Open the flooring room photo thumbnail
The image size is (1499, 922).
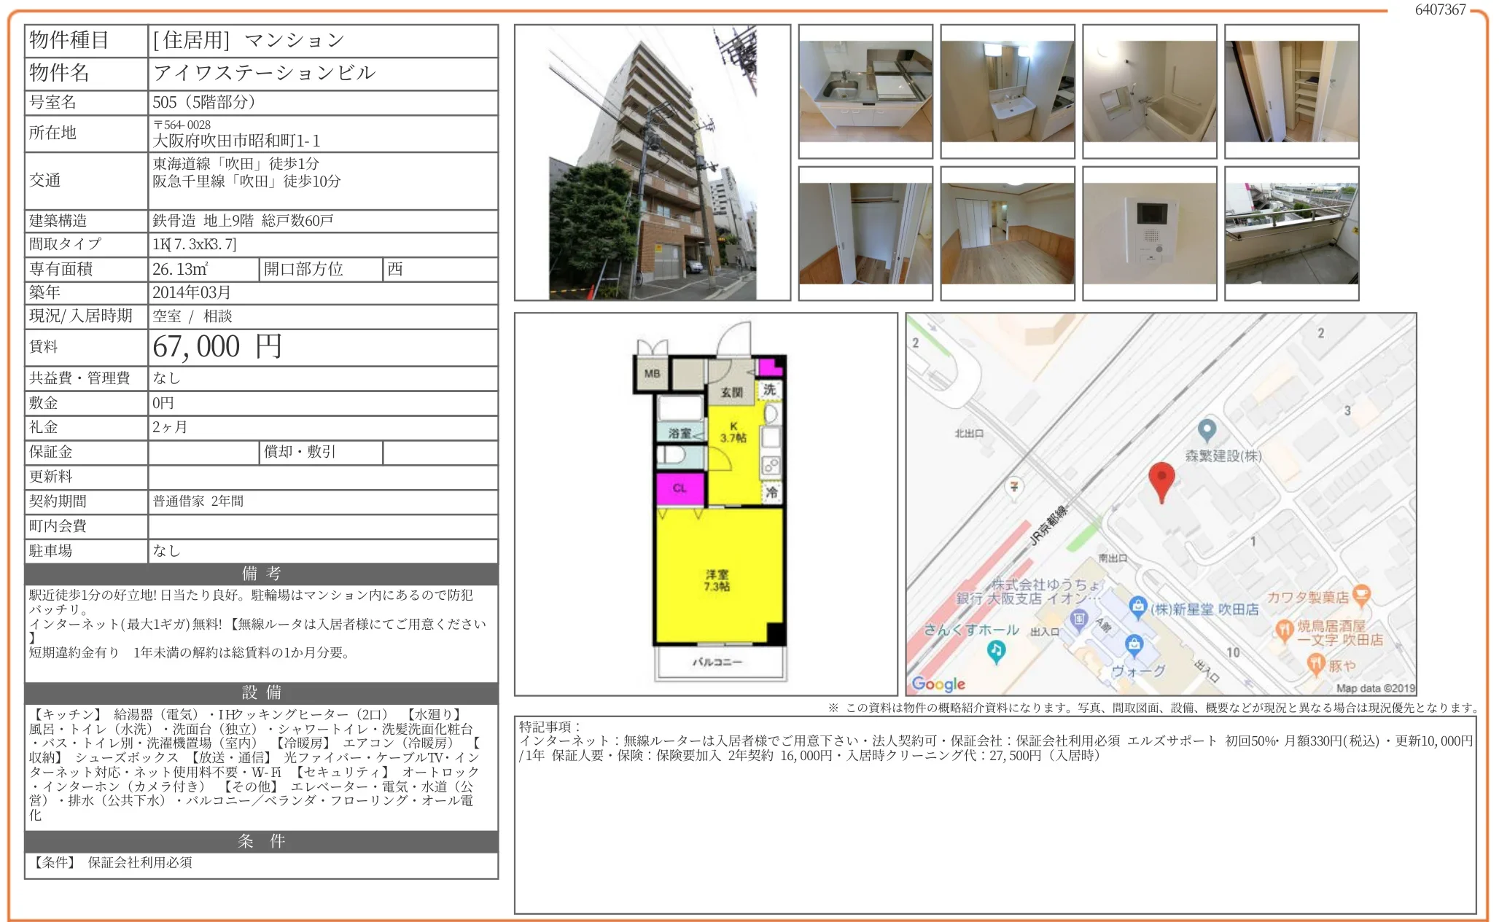click(x=1008, y=233)
